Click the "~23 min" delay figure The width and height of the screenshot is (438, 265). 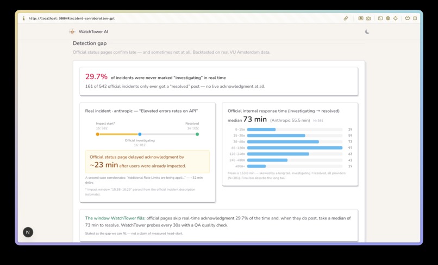[x=104, y=165]
